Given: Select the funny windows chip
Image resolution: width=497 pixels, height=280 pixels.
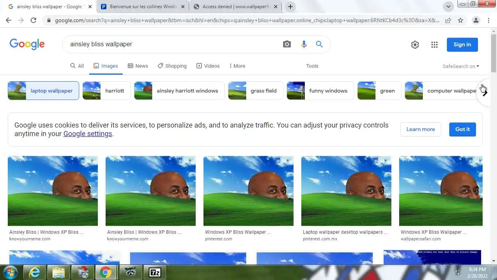Looking at the screenshot, I should [320, 91].
